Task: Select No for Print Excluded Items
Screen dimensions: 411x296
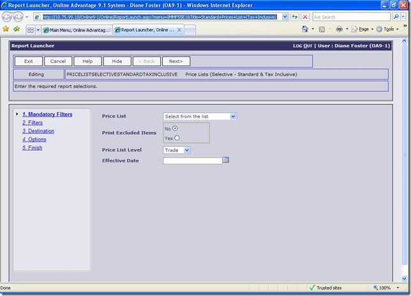Action: click(175, 128)
